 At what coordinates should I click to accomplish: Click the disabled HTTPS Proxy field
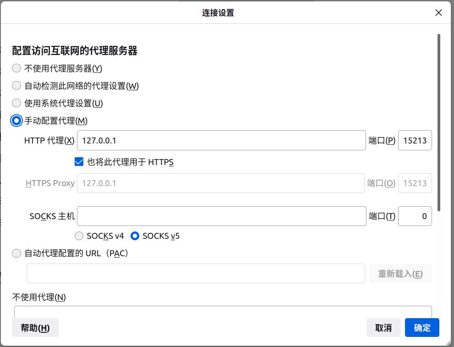(221, 183)
